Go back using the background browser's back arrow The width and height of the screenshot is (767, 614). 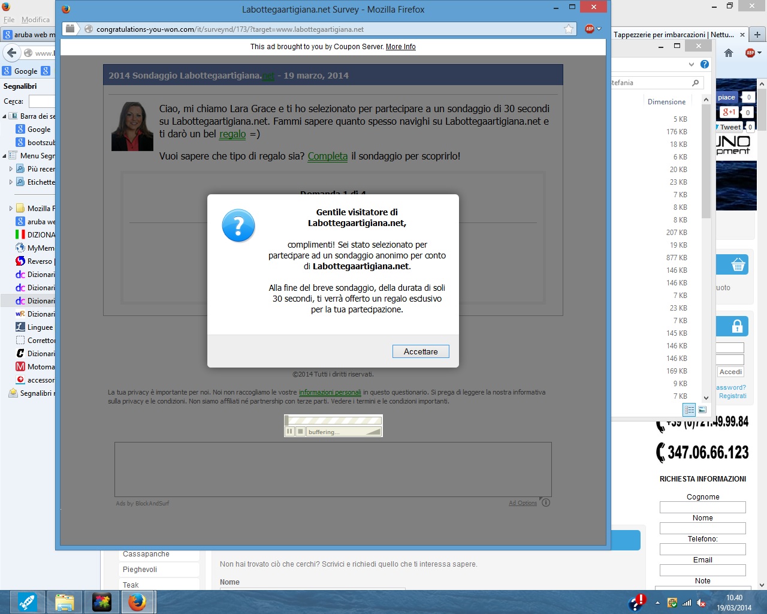point(11,53)
